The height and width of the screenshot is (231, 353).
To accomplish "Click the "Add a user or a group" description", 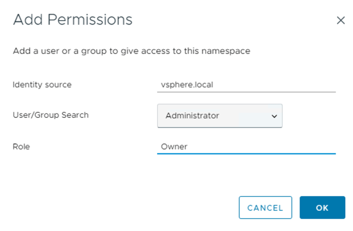I will [131, 51].
